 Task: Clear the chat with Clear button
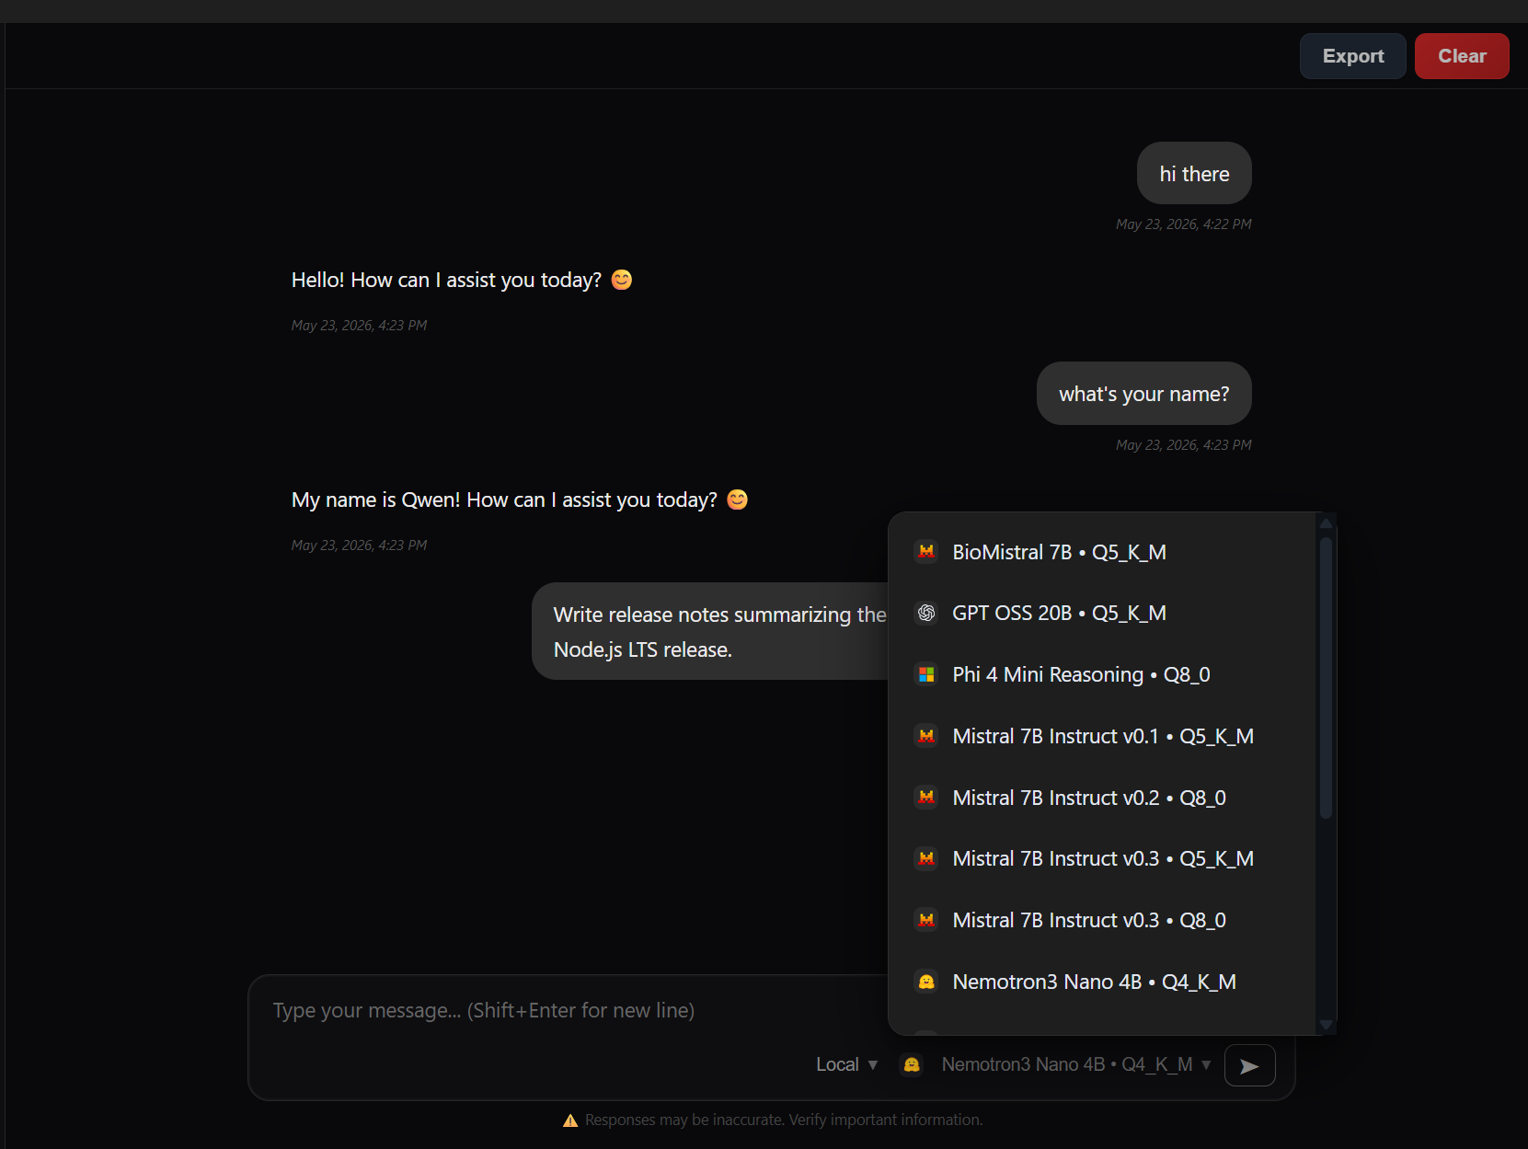[x=1461, y=56]
